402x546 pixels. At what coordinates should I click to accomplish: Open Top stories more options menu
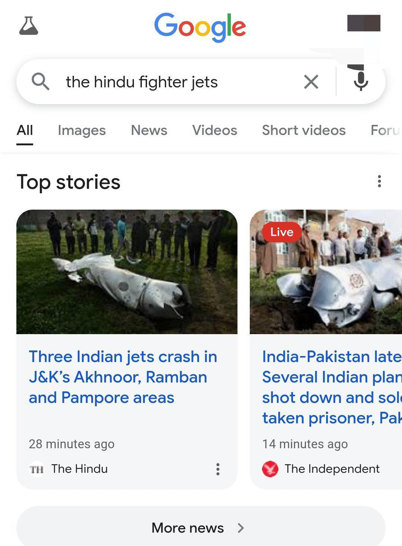point(379,181)
